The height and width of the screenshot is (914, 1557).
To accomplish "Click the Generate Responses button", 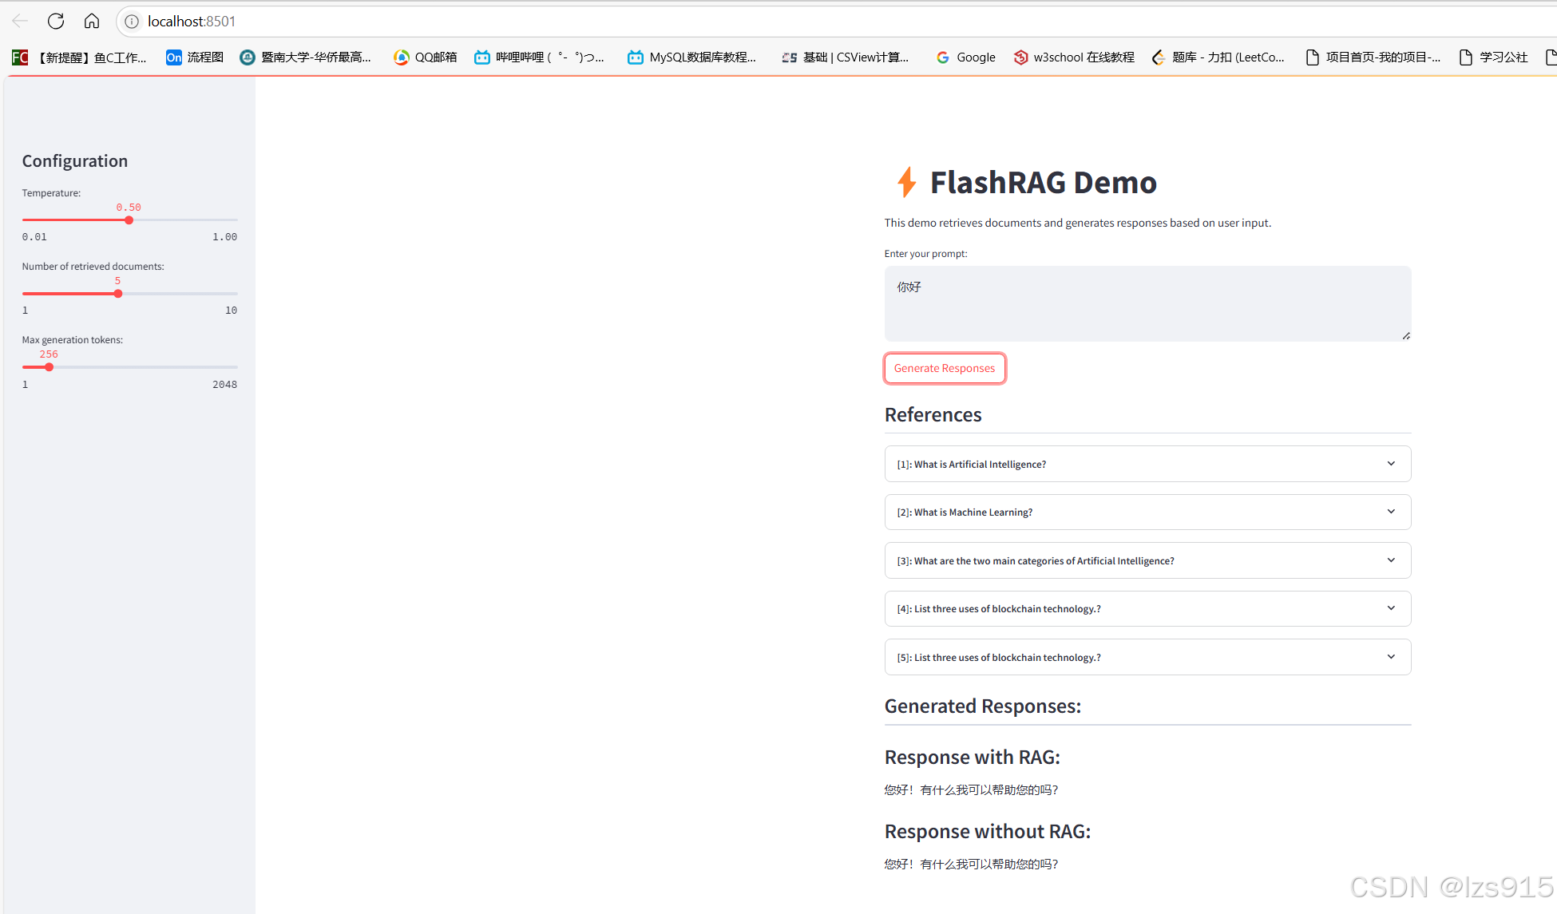I will (x=945, y=368).
